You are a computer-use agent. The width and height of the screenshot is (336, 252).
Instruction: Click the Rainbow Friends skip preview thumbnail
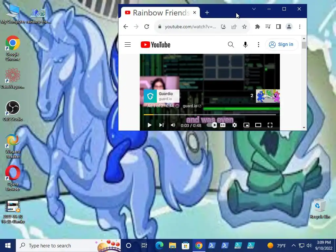(268, 96)
